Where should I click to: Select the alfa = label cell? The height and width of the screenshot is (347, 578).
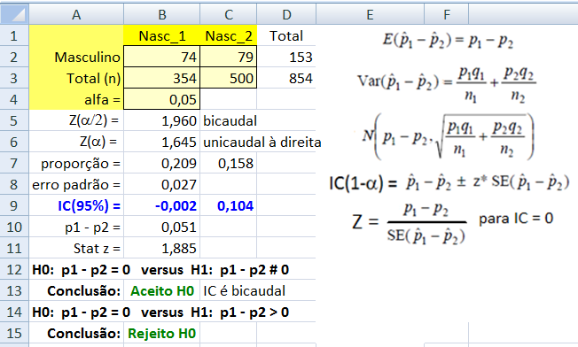tap(76, 99)
